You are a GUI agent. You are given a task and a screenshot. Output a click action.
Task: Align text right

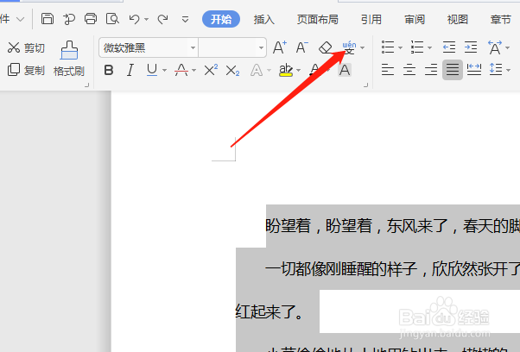coord(431,70)
